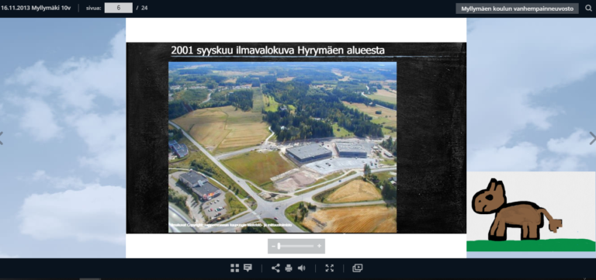
Task: Zoom out with the minus button
Action: [273, 246]
